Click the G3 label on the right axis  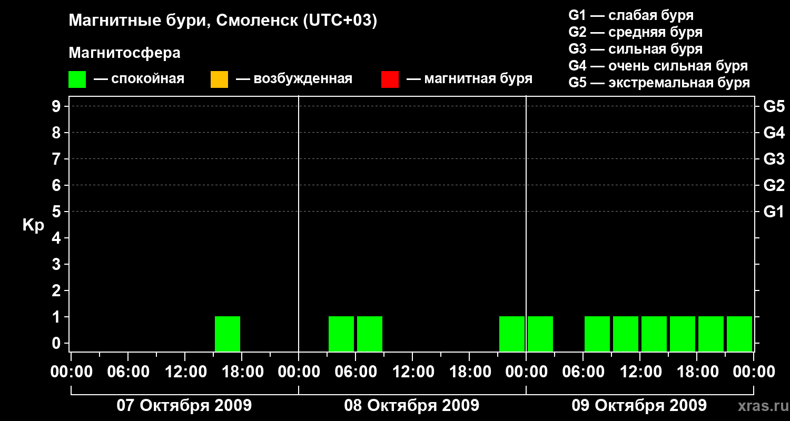(x=774, y=159)
